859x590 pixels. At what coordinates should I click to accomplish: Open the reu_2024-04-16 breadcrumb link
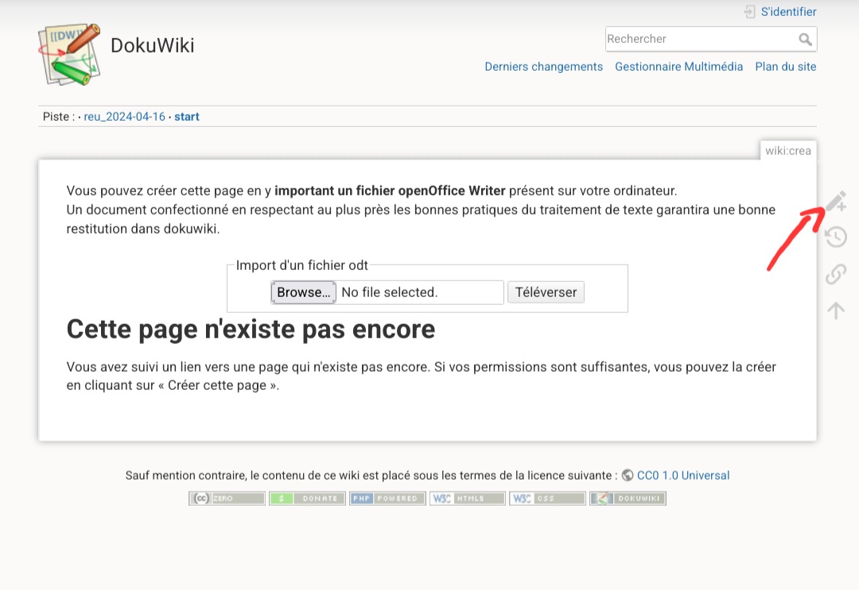pos(124,117)
